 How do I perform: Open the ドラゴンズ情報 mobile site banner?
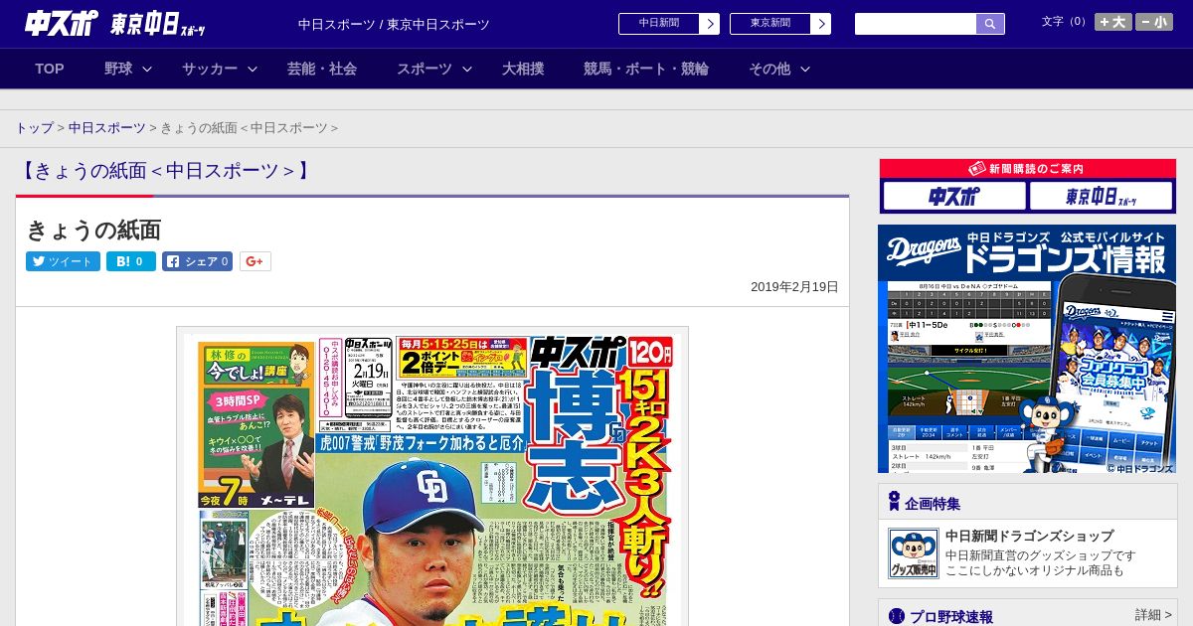1027,349
